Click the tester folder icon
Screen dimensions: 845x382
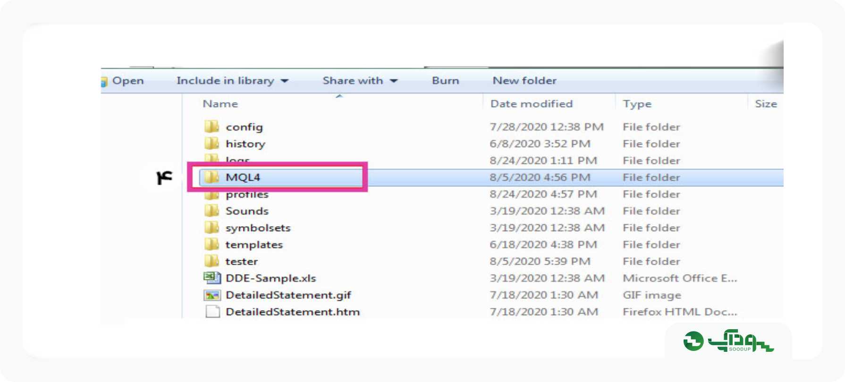tap(212, 261)
